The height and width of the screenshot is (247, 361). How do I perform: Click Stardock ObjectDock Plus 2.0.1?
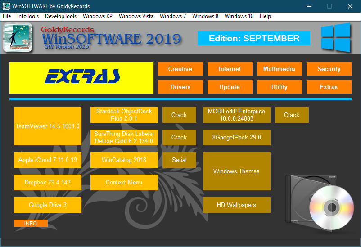[124, 115]
